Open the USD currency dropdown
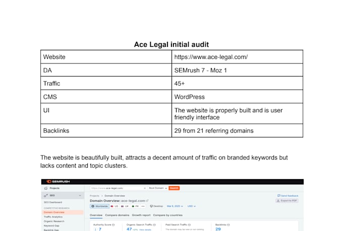This screenshot has height=231, width=343. pyautogui.click(x=191, y=206)
